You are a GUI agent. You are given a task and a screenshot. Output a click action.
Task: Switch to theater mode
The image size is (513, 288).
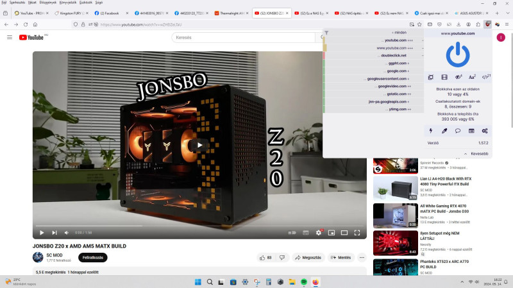(344, 233)
